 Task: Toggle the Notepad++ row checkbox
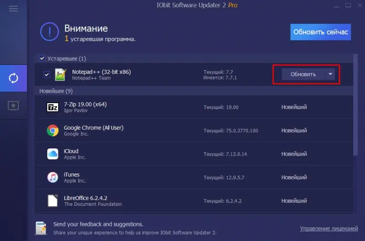[x=47, y=74]
